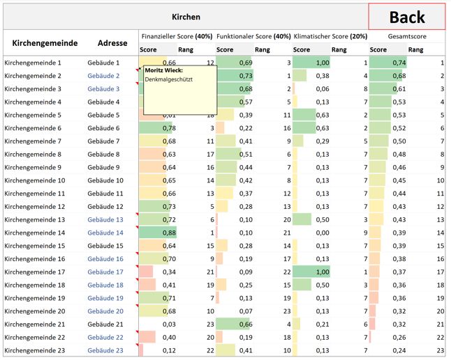
Task: Select the Kirchen title cell
Action: (186, 17)
